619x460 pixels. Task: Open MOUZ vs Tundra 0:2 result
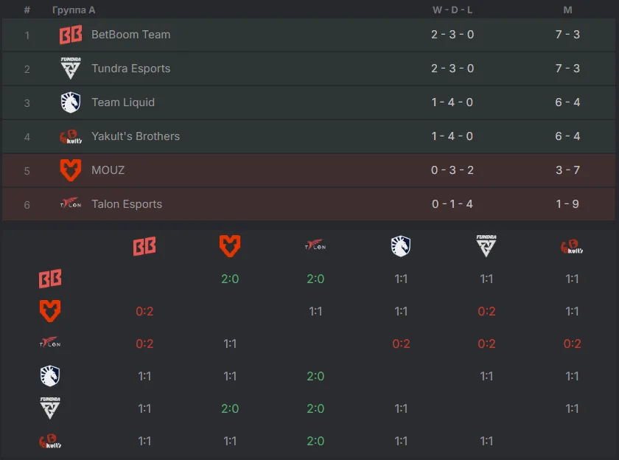[x=486, y=311]
